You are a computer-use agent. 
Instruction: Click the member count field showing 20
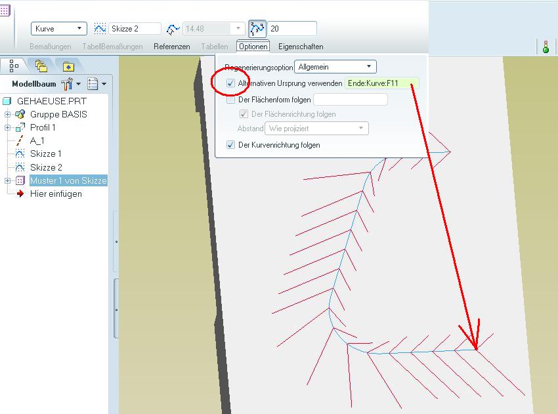(x=292, y=28)
